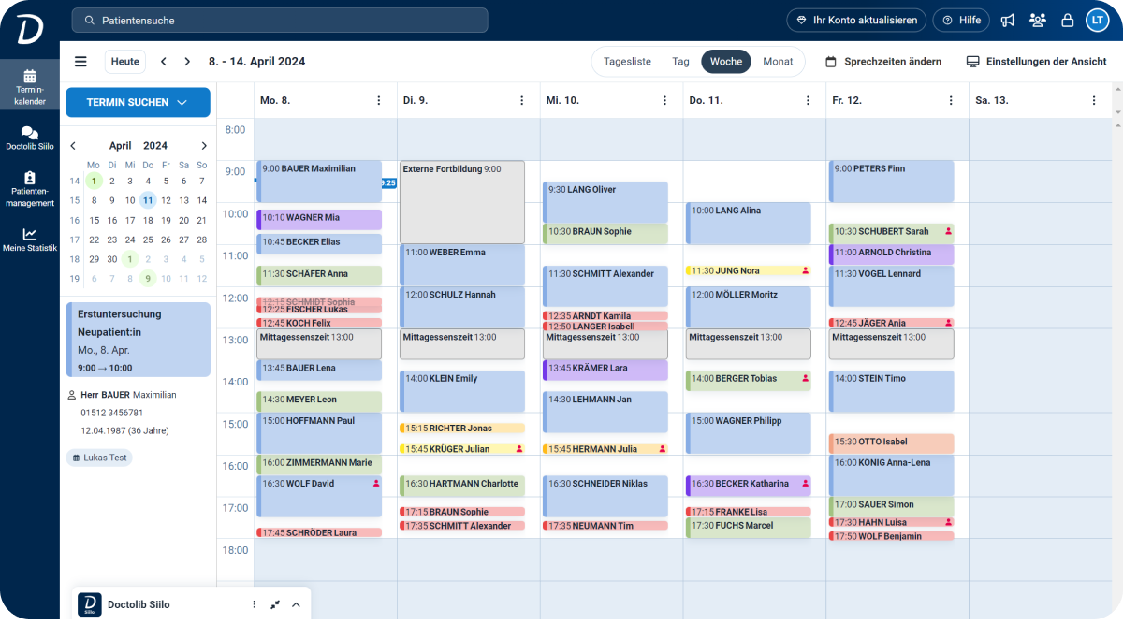Open Doctolib Siilo messaging icon
The width and height of the screenshot is (1123, 625).
coord(31,139)
